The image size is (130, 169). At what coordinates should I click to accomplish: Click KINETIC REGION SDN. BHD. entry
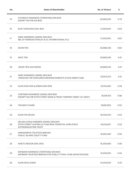coord(31,144)
